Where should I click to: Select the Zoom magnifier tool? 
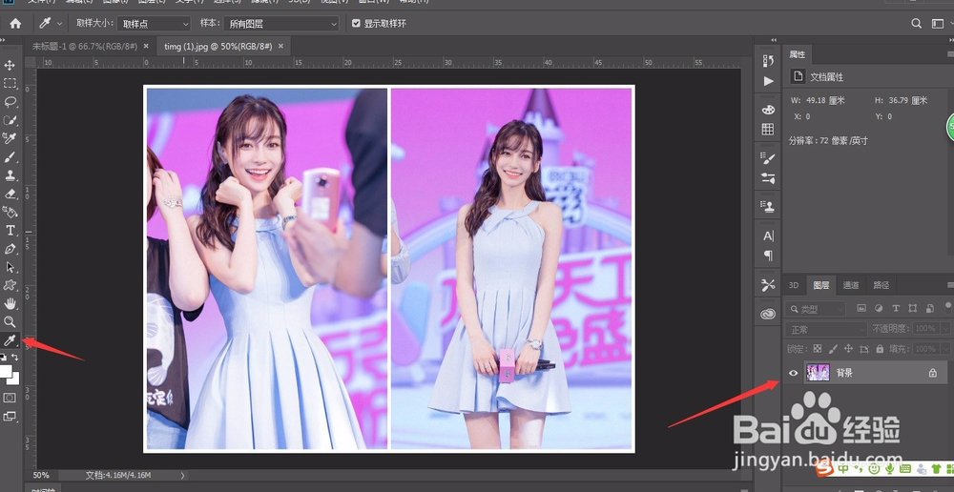click(10, 321)
